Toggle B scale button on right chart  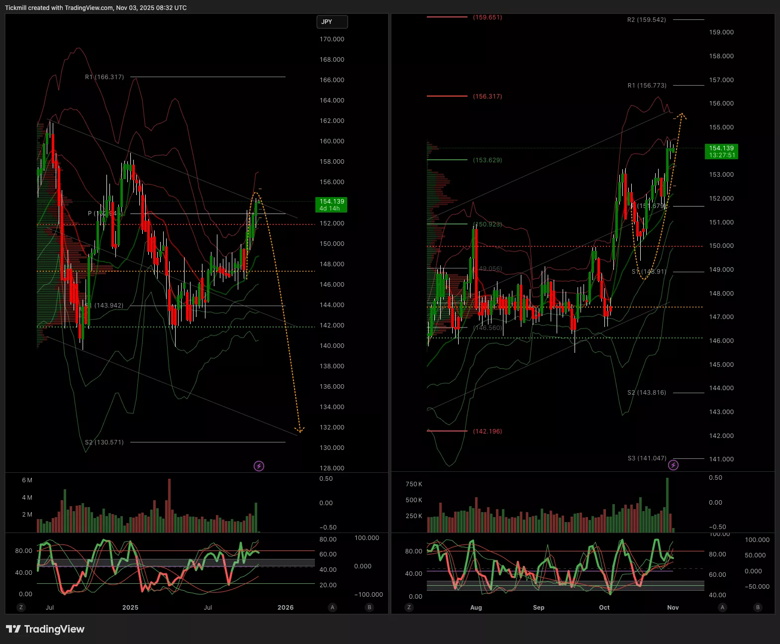coord(758,607)
